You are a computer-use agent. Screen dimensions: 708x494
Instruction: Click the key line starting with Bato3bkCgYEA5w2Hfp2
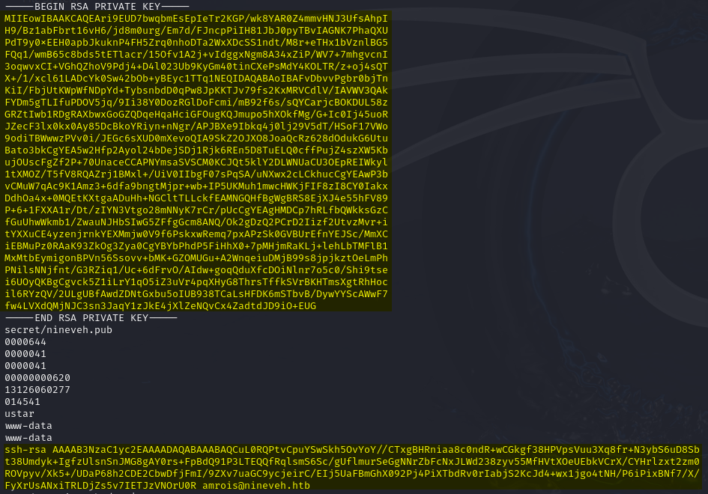196,150
